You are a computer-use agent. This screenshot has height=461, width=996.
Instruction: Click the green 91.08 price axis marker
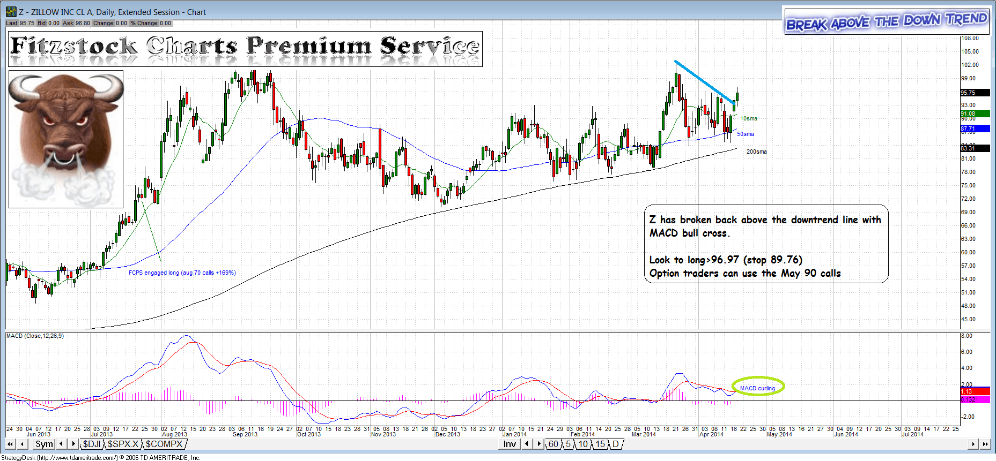(975, 114)
